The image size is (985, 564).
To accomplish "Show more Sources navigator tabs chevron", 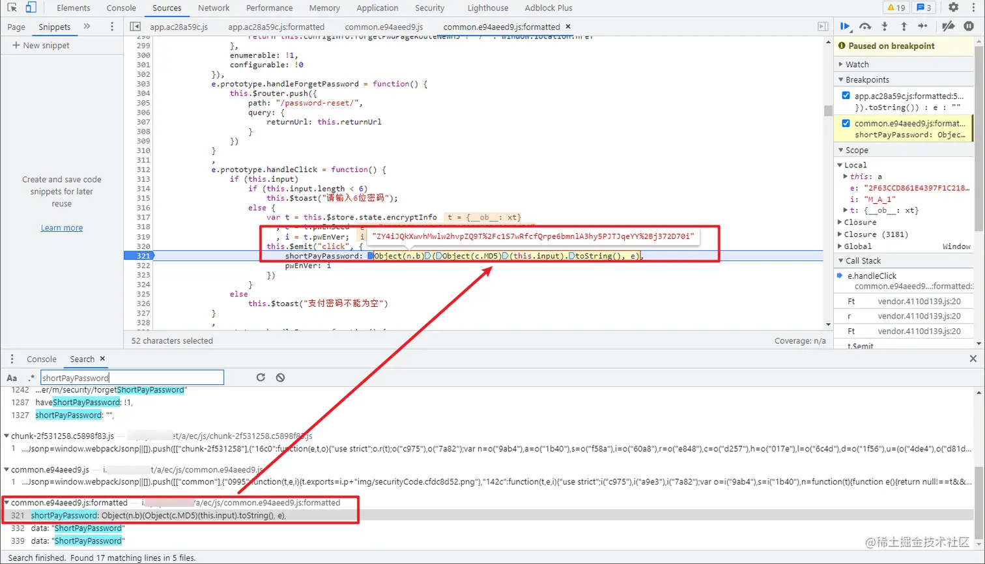I will (87, 27).
